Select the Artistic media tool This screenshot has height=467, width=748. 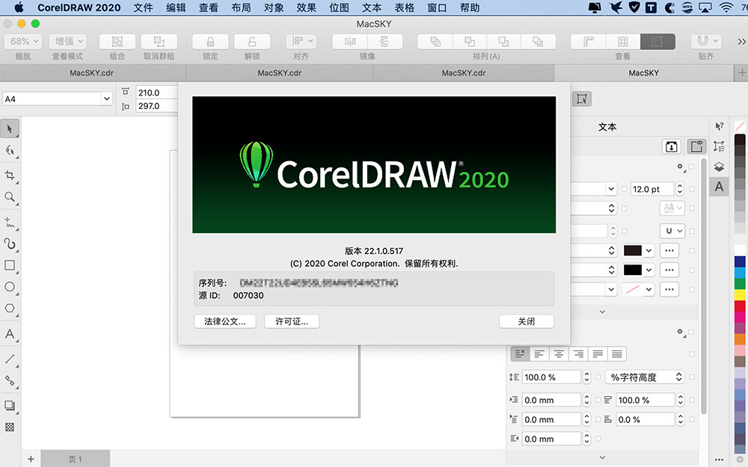pos(10,244)
